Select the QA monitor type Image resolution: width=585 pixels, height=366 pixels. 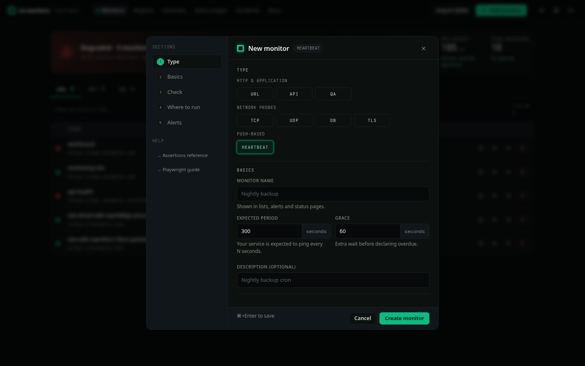pos(333,94)
